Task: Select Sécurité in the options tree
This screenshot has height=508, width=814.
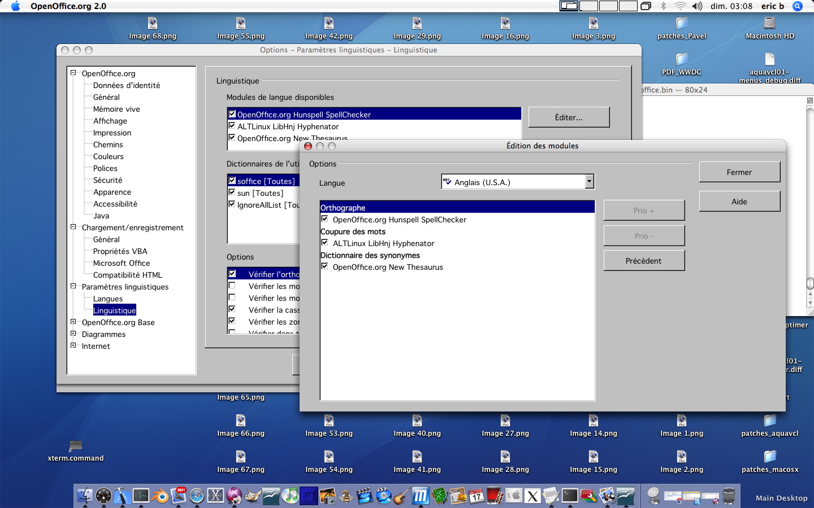Action: 108,180
